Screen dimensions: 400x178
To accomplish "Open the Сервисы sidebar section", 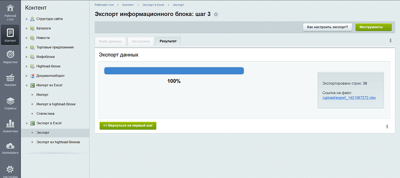I will 10,103.
